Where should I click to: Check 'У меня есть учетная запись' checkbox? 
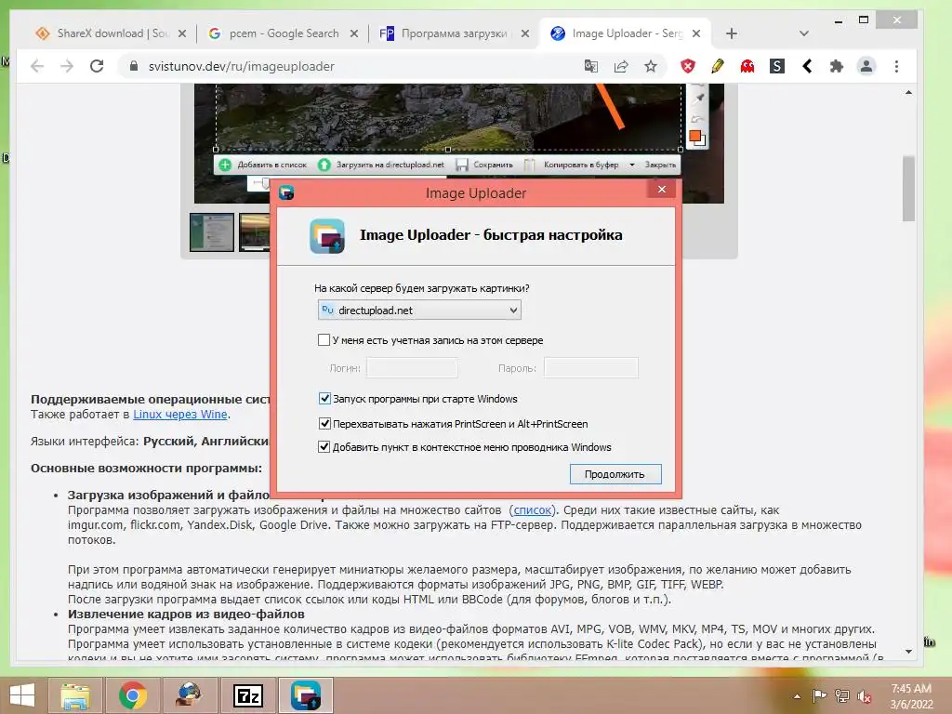tap(324, 340)
